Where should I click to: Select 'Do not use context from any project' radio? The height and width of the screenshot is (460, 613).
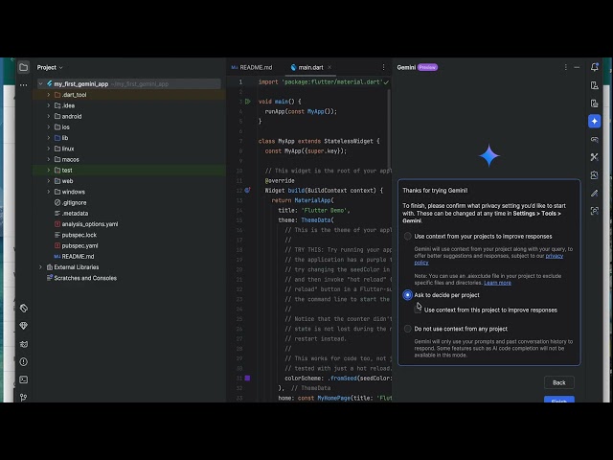point(407,329)
